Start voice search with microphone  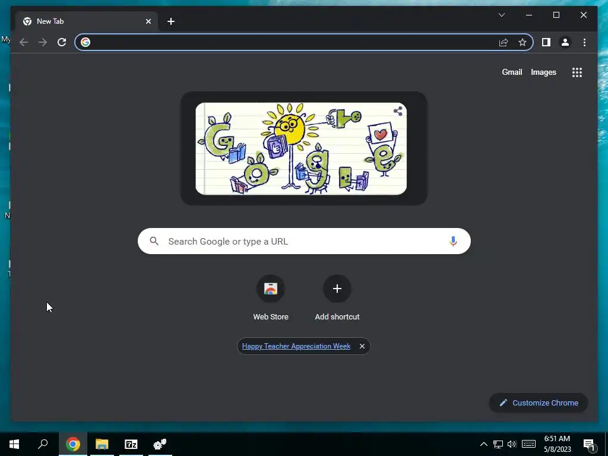point(453,241)
